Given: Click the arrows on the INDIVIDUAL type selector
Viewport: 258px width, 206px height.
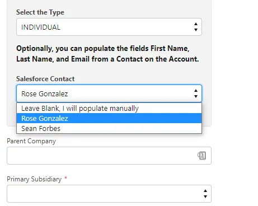Looking at the screenshot, I should pos(196,27).
